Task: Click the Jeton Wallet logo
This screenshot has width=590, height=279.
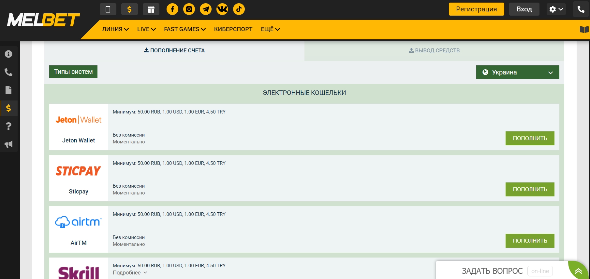Action: point(79,120)
